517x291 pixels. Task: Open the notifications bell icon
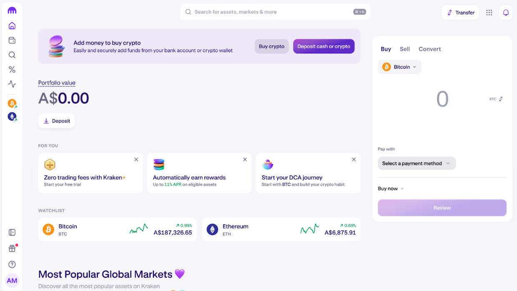coord(505,13)
